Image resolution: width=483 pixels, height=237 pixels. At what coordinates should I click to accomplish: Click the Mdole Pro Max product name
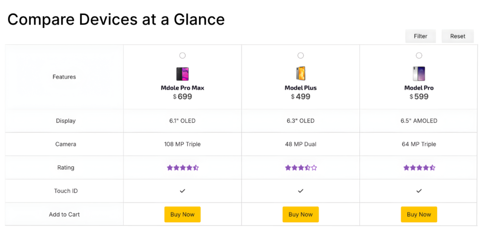[x=183, y=88]
